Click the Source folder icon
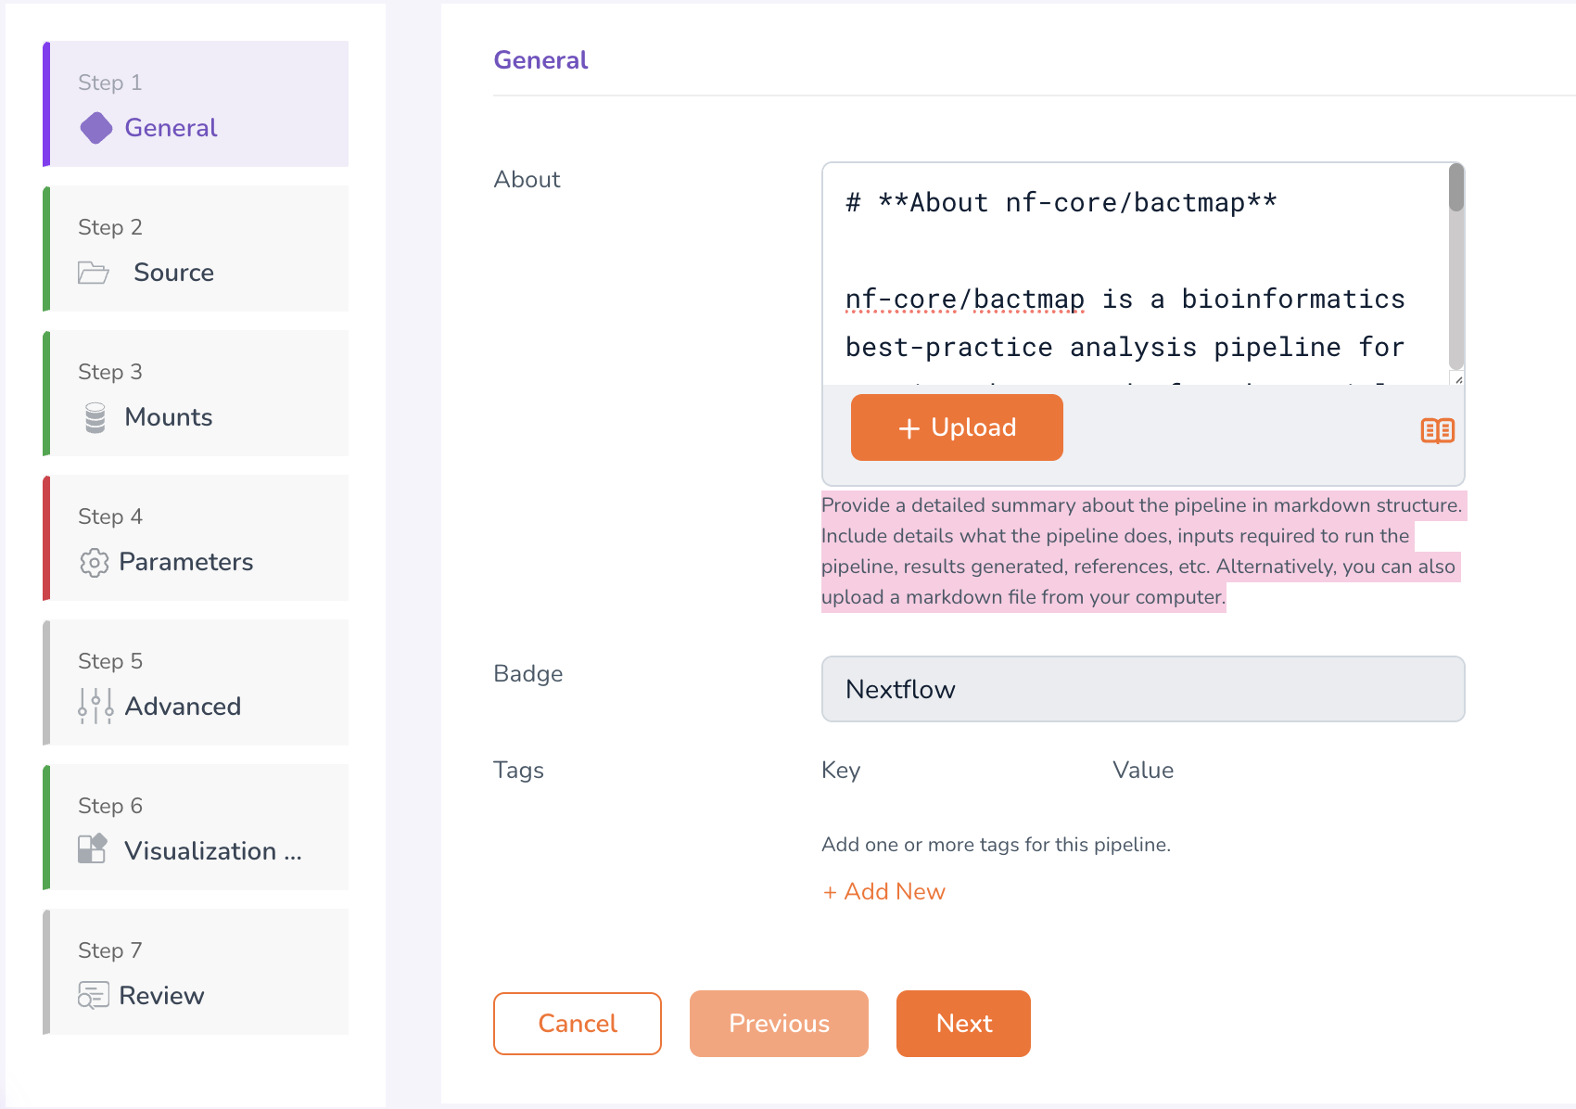1576x1109 pixels. 94,273
